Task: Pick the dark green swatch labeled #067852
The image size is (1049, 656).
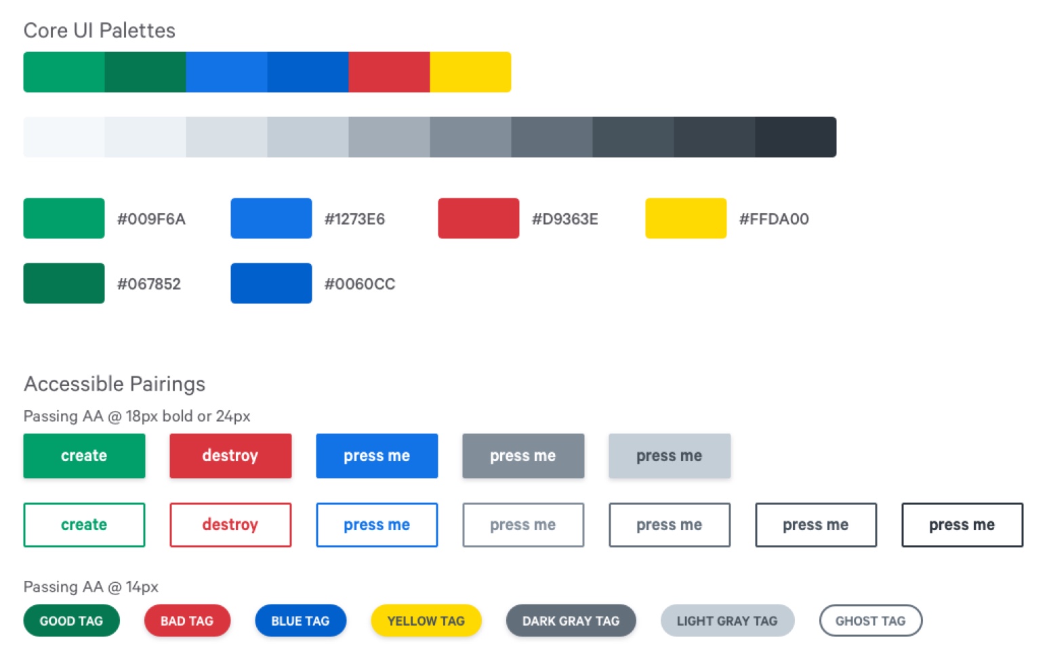Action: pyautogui.click(x=64, y=283)
